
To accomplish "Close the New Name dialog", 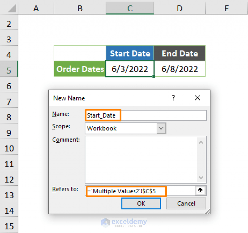I will coord(197,98).
